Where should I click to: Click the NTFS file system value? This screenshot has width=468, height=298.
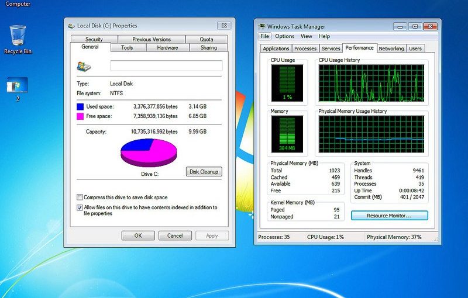[116, 93]
